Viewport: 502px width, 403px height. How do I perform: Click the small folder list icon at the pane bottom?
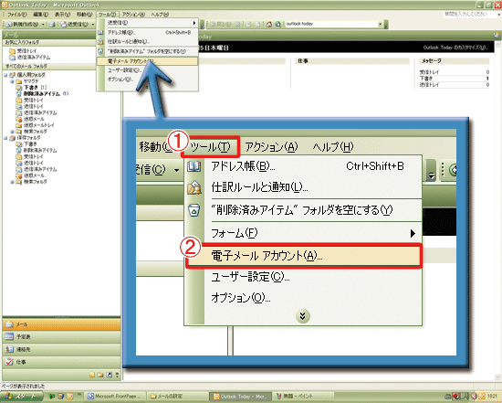100,375
